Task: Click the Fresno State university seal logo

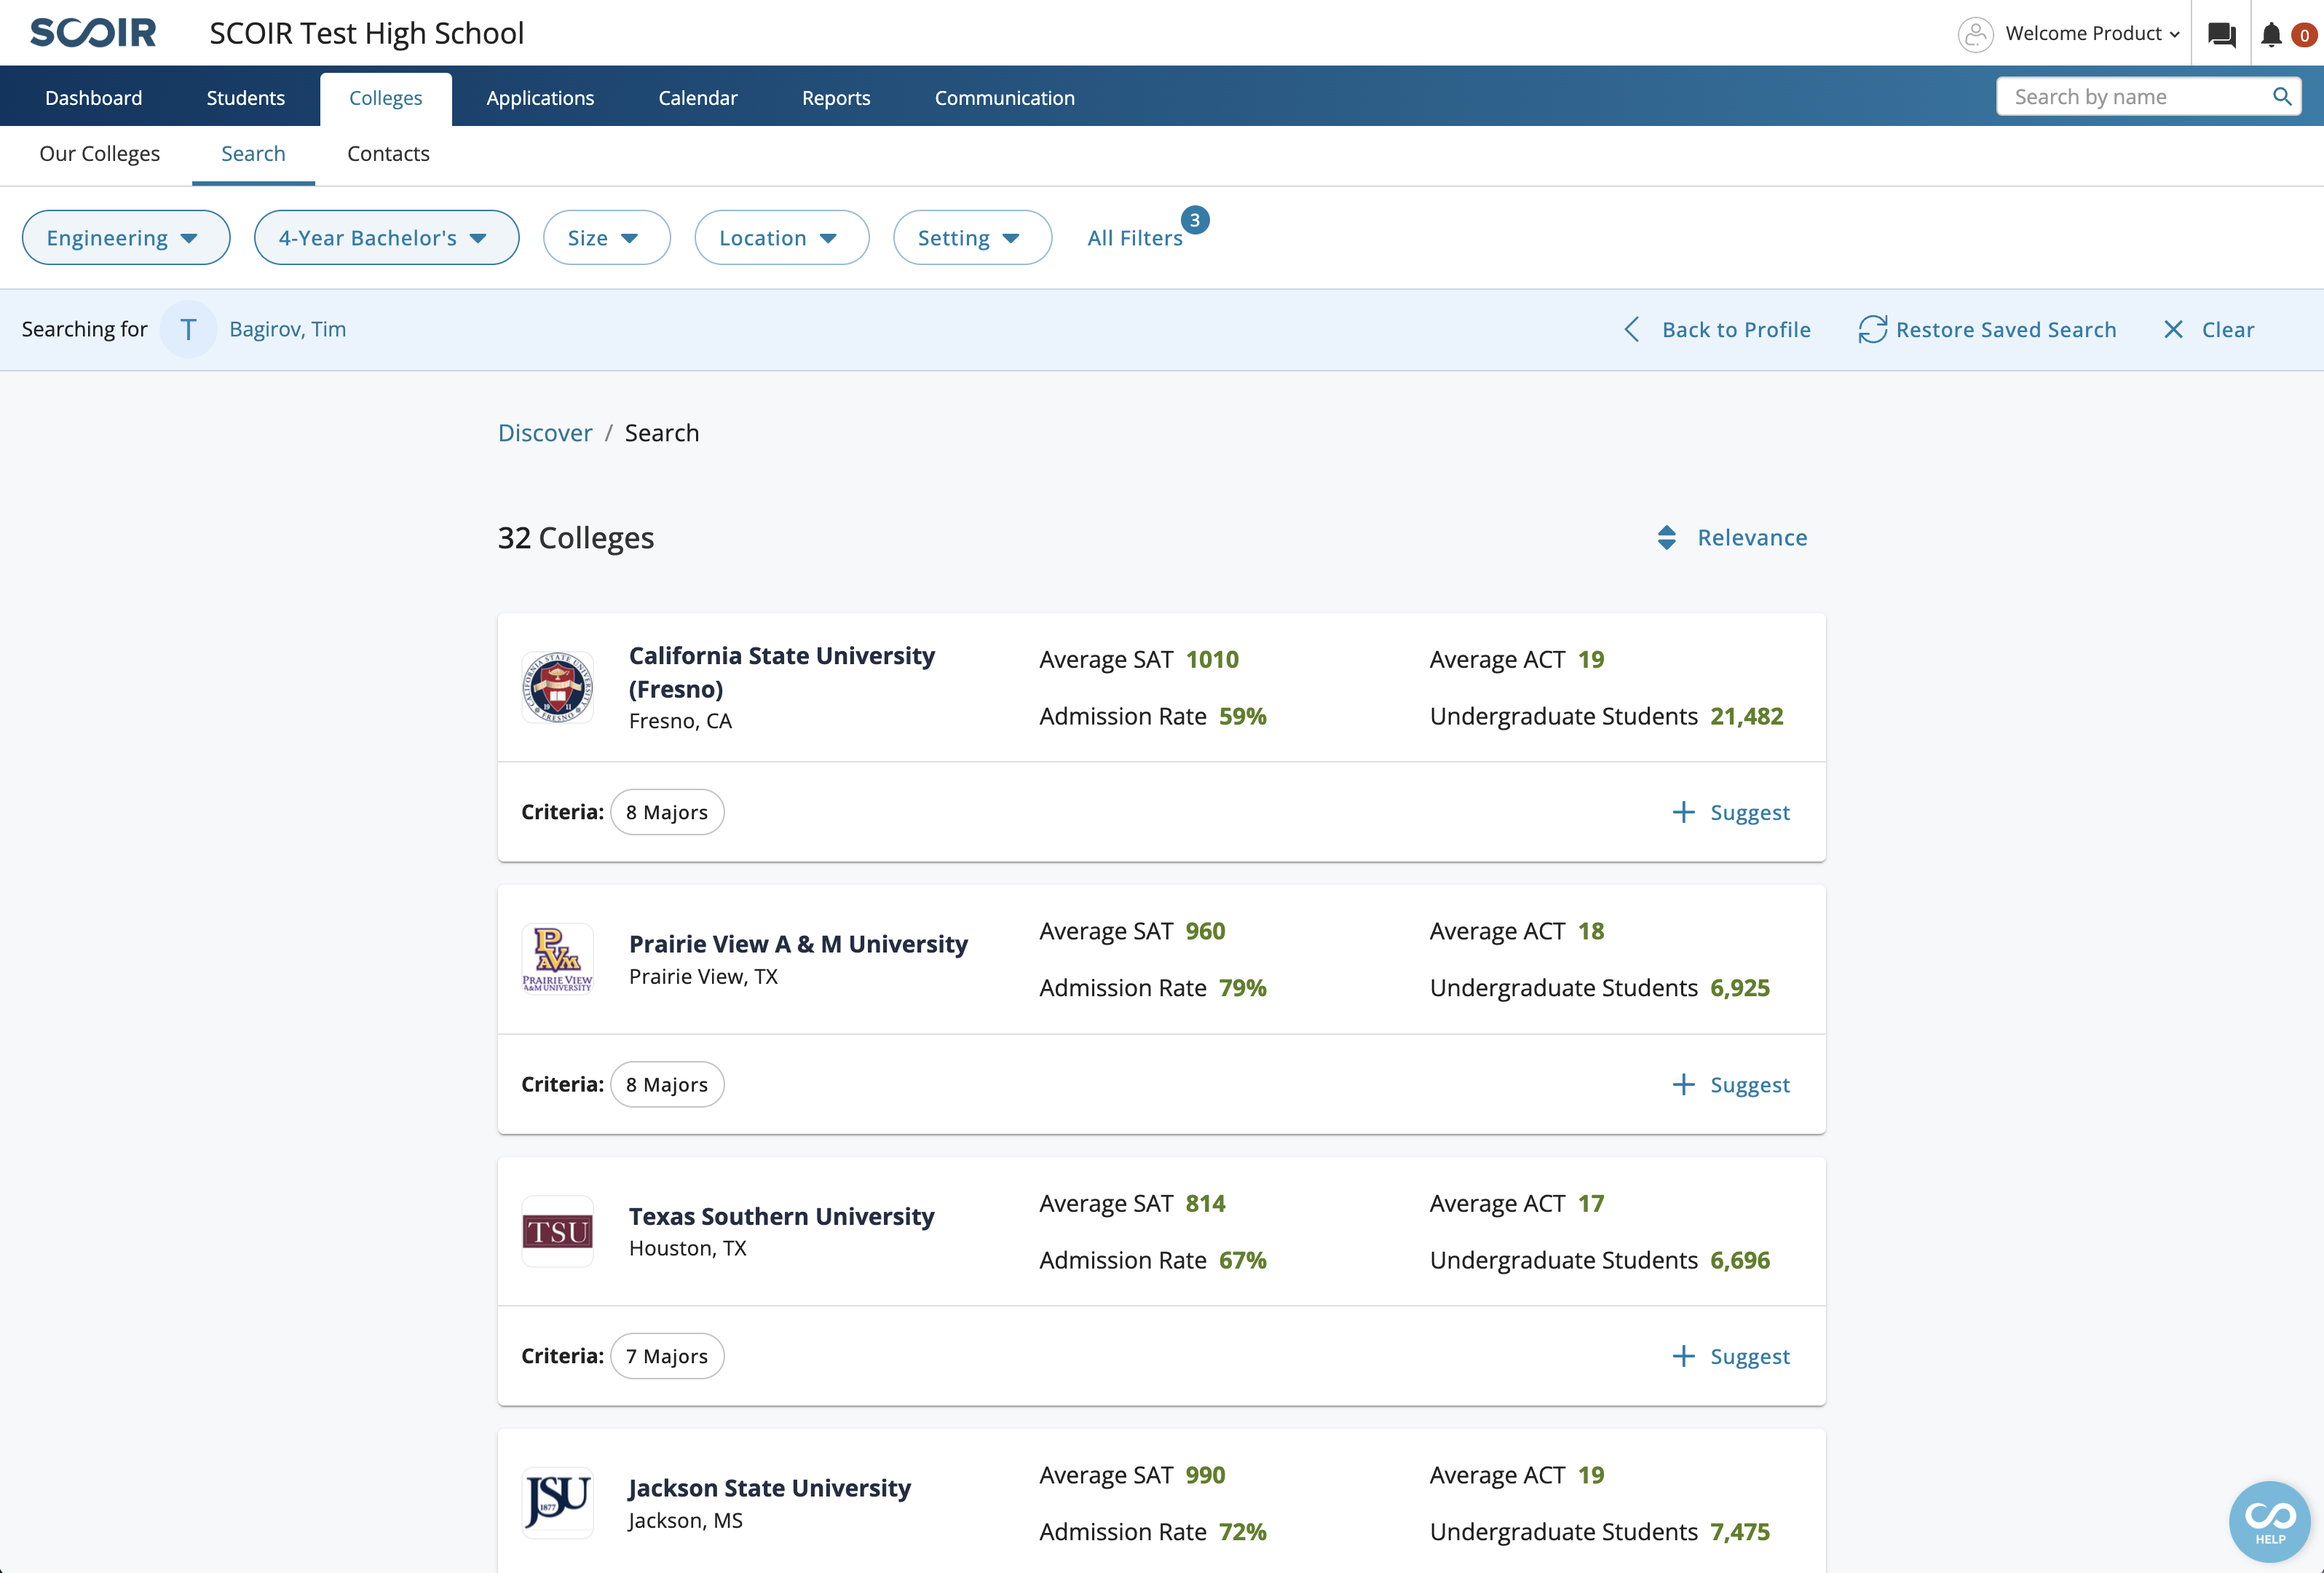Action: tap(557, 687)
